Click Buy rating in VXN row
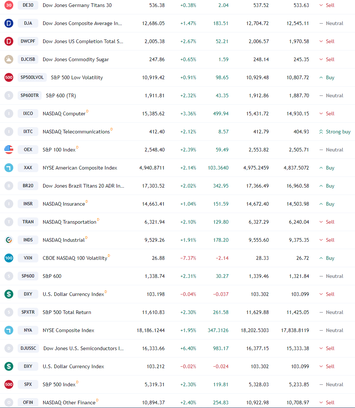This screenshot has height=408, width=355. click(327, 258)
